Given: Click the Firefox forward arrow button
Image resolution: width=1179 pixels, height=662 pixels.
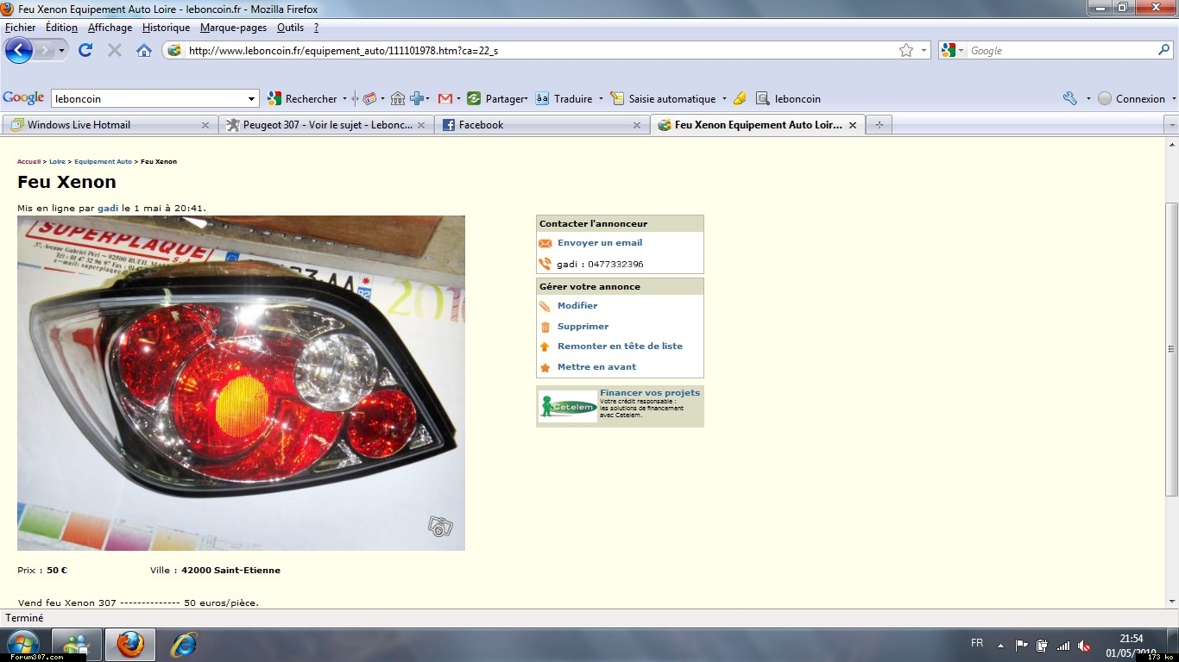Looking at the screenshot, I should tap(44, 51).
